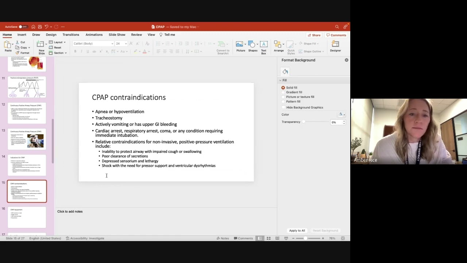This screenshot has width=467, height=263.
Task: Switch to Slide Sorter view
Action: (x=269, y=238)
